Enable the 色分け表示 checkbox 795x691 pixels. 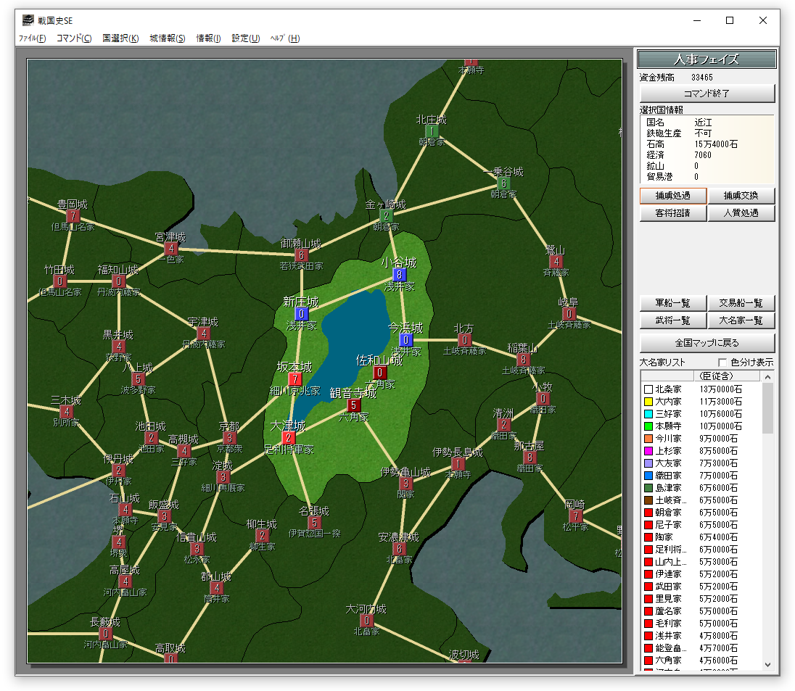[722, 363]
